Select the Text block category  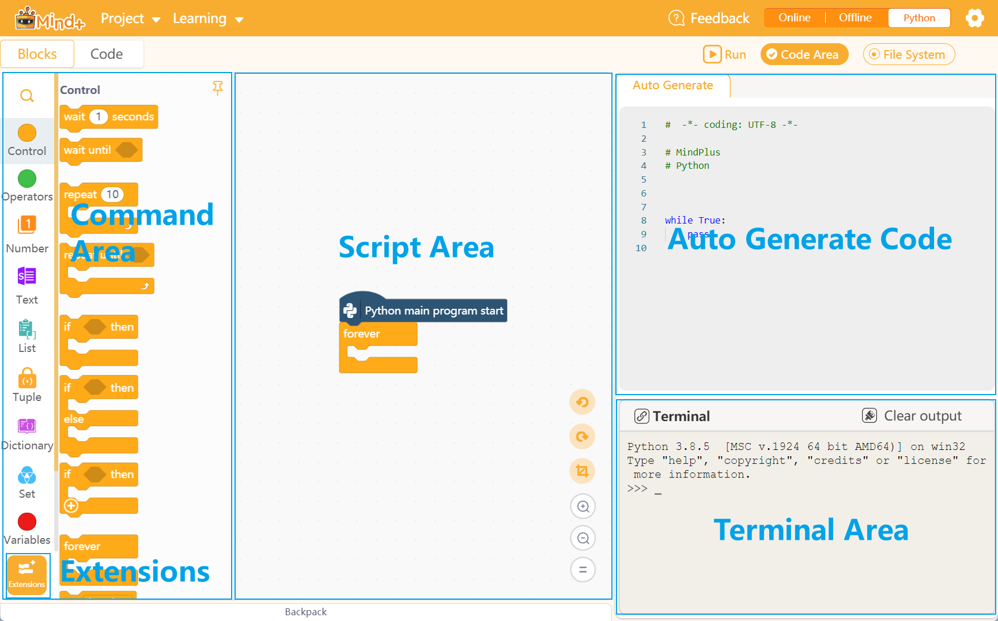click(27, 283)
